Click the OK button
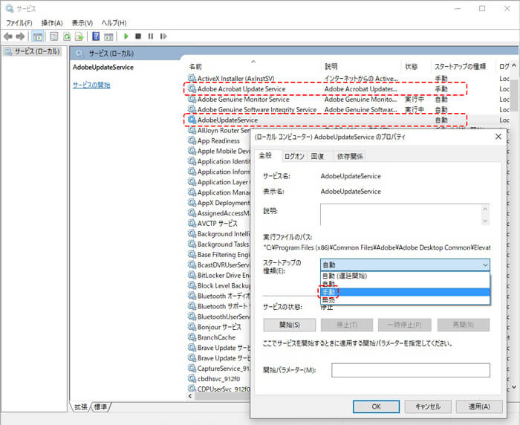The width and height of the screenshot is (520, 425). (376, 406)
